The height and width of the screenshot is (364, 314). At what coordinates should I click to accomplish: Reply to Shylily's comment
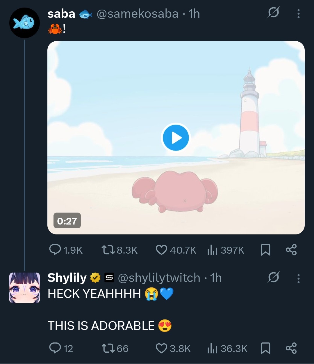55,348
